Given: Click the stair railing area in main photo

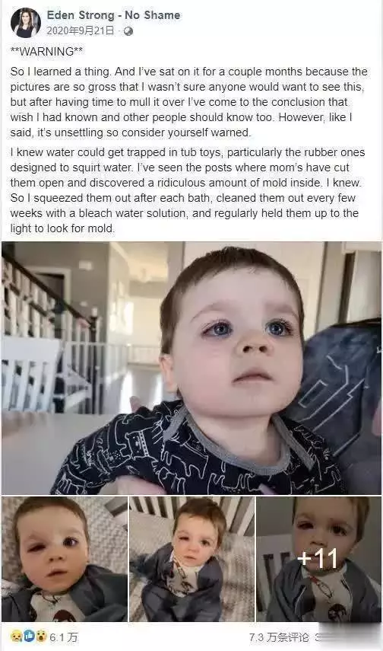Looking at the screenshot, I should [49, 332].
